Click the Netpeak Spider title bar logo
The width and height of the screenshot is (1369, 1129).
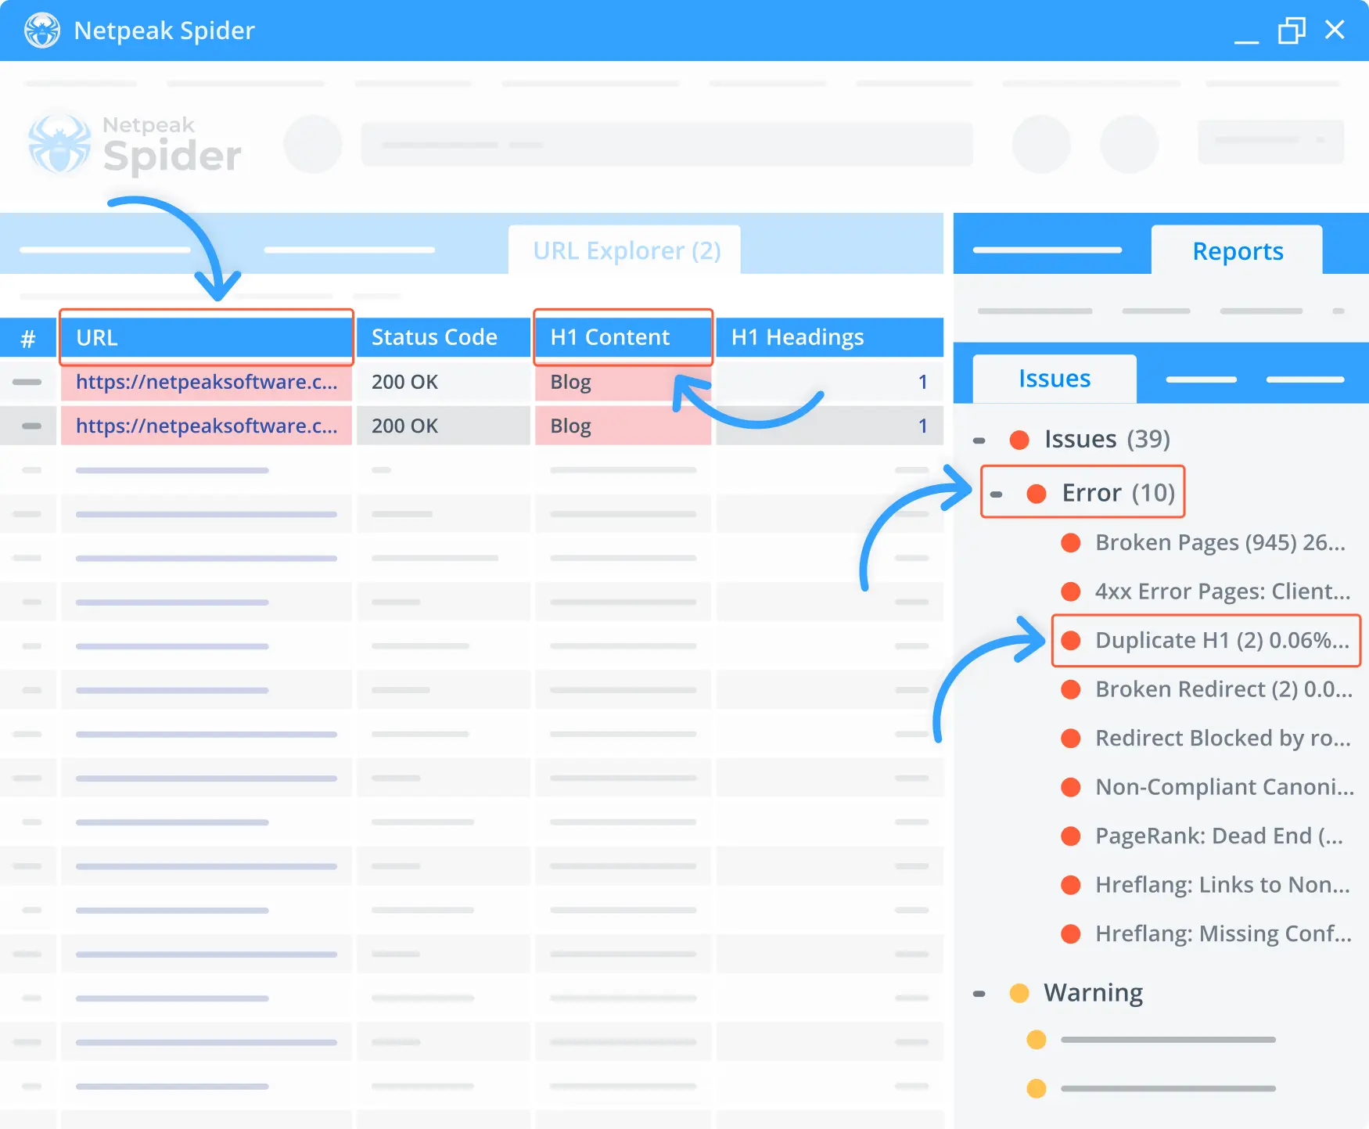[x=42, y=31]
